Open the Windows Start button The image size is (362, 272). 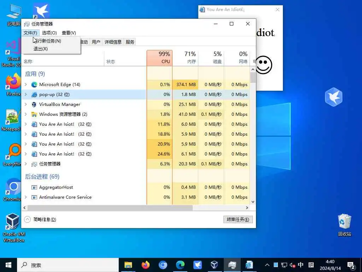pos(8,265)
